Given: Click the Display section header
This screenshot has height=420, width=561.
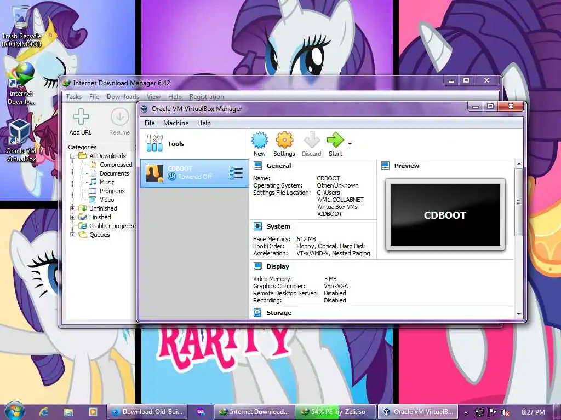Looking at the screenshot, I should [278, 266].
